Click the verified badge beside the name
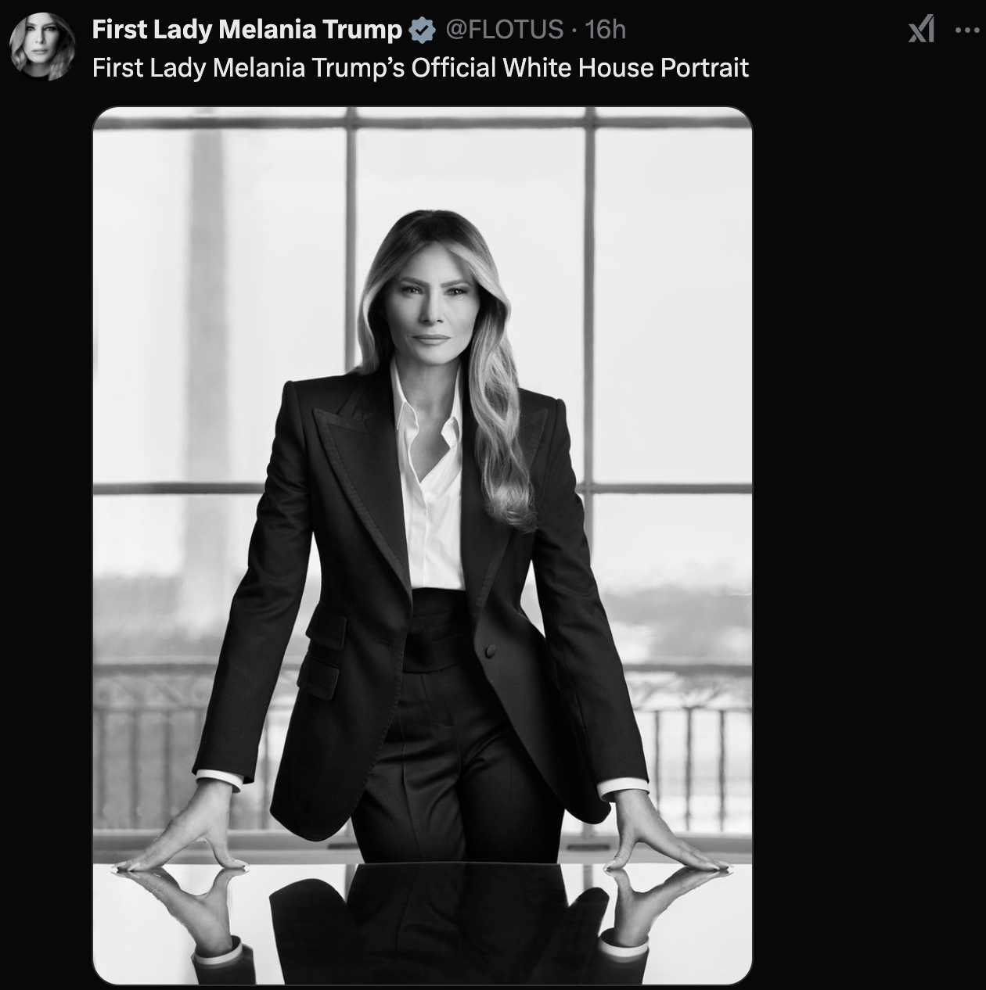 pos(423,30)
